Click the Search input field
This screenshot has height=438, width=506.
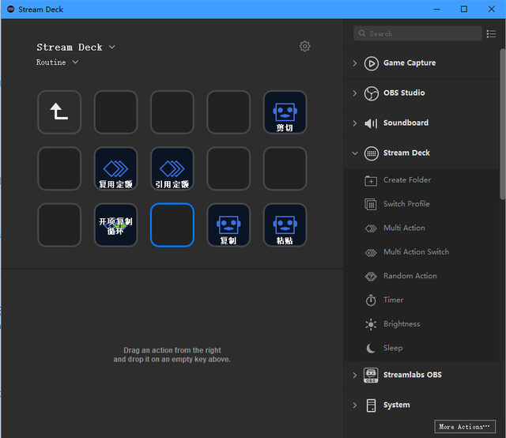coord(417,33)
